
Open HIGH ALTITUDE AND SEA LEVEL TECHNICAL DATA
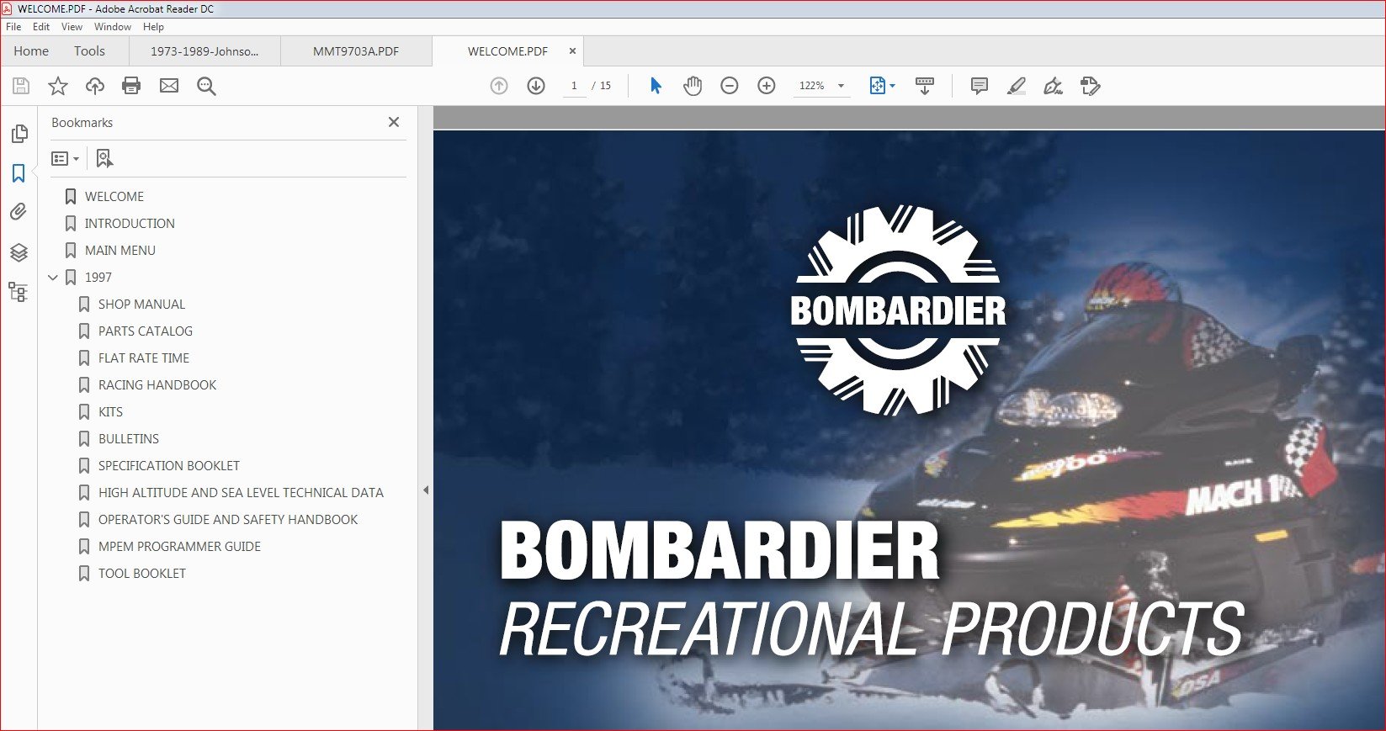241,493
